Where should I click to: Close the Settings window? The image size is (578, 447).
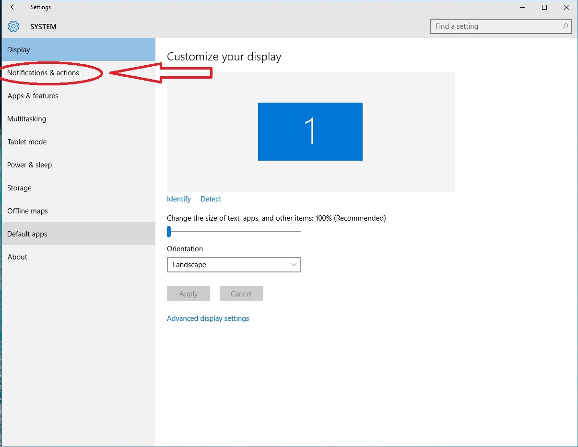tap(566, 7)
